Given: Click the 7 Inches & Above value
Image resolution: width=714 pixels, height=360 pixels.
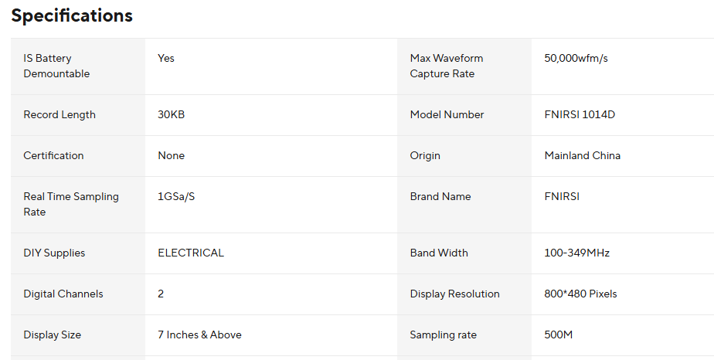Looking at the screenshot, I should [x=199, y=335].
